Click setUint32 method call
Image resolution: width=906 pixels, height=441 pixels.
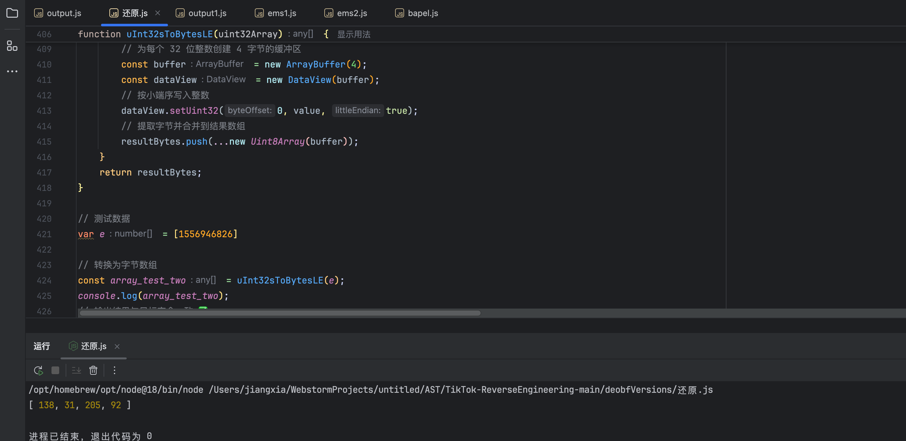click(x=194, y=111)
